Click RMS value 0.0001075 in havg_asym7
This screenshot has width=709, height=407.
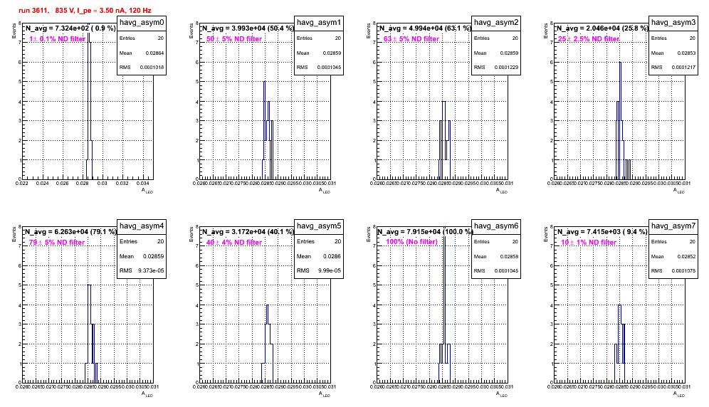[x=683, y=271]
